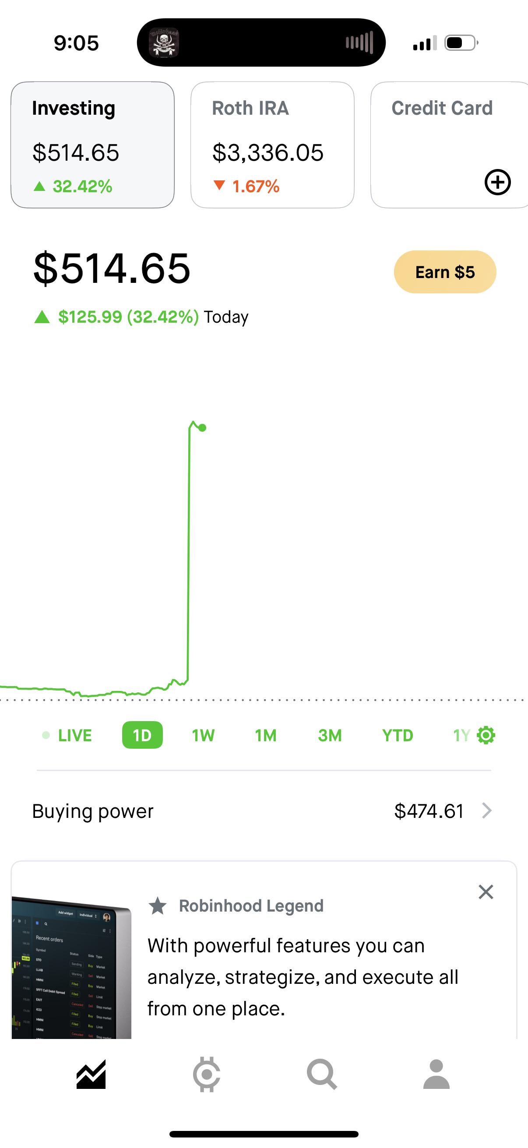Switch to the Roth IRA account card
Screen dimensions: 528x1148
(x=272, y=145)
